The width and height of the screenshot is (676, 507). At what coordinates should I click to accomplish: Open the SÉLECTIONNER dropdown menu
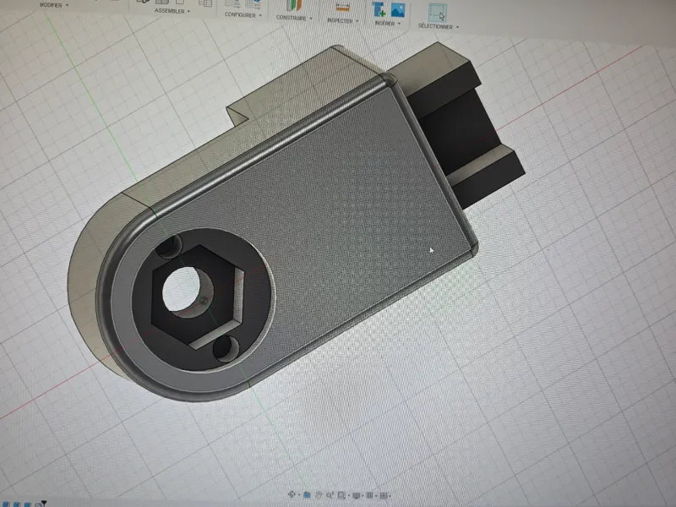click(x=438, y=26)
